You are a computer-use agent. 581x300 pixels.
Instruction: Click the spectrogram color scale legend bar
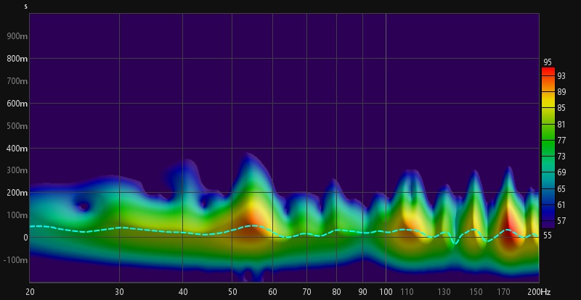coord(548,148)
